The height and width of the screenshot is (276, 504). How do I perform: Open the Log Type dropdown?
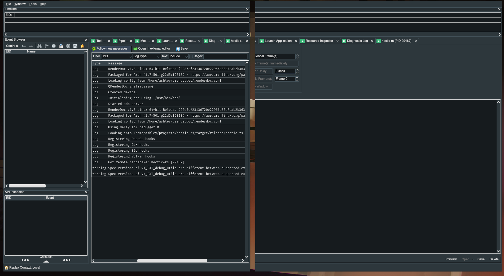146,56
